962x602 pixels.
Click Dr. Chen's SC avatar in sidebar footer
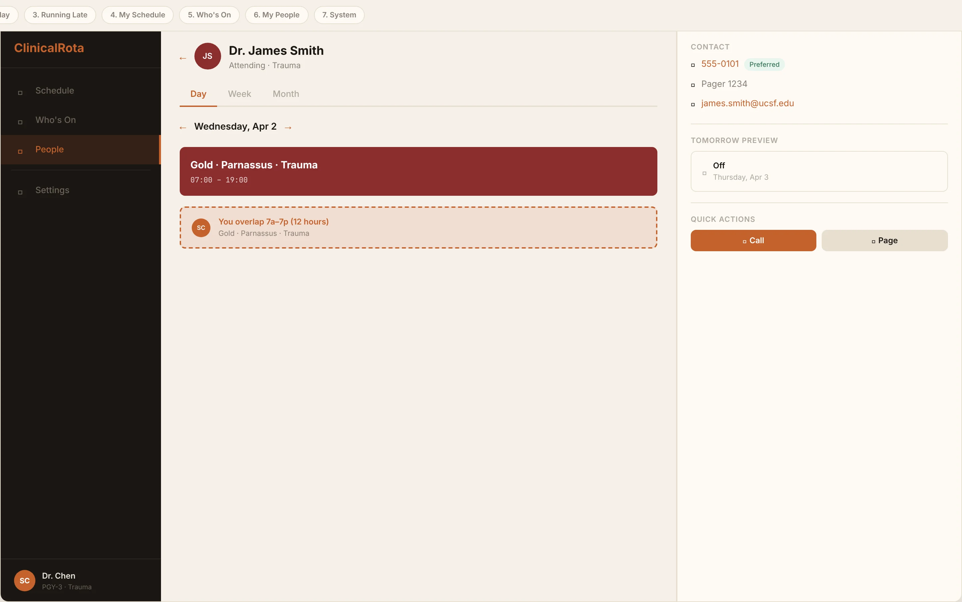pyautogui.click(x=25, y=581)
